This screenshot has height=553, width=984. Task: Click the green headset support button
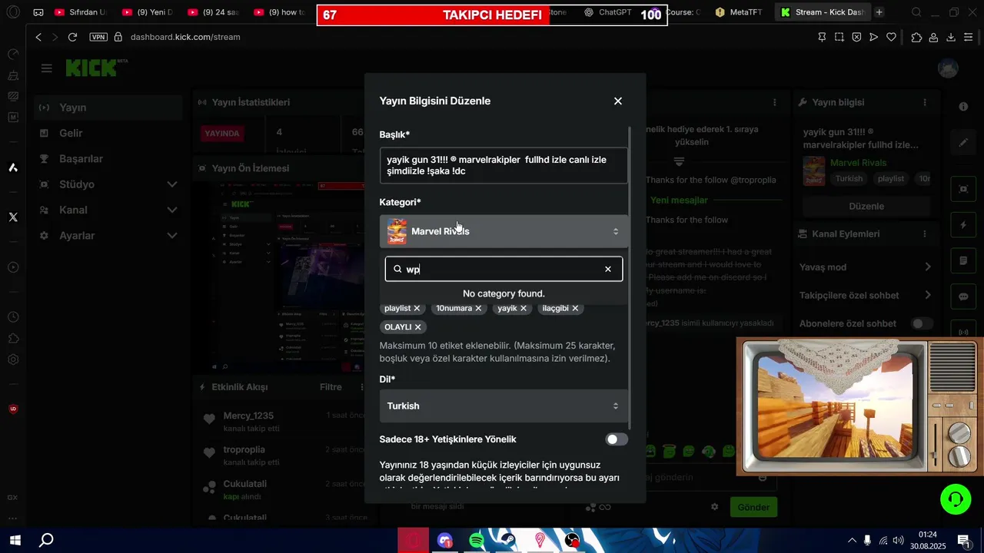[x=956, y=499]
